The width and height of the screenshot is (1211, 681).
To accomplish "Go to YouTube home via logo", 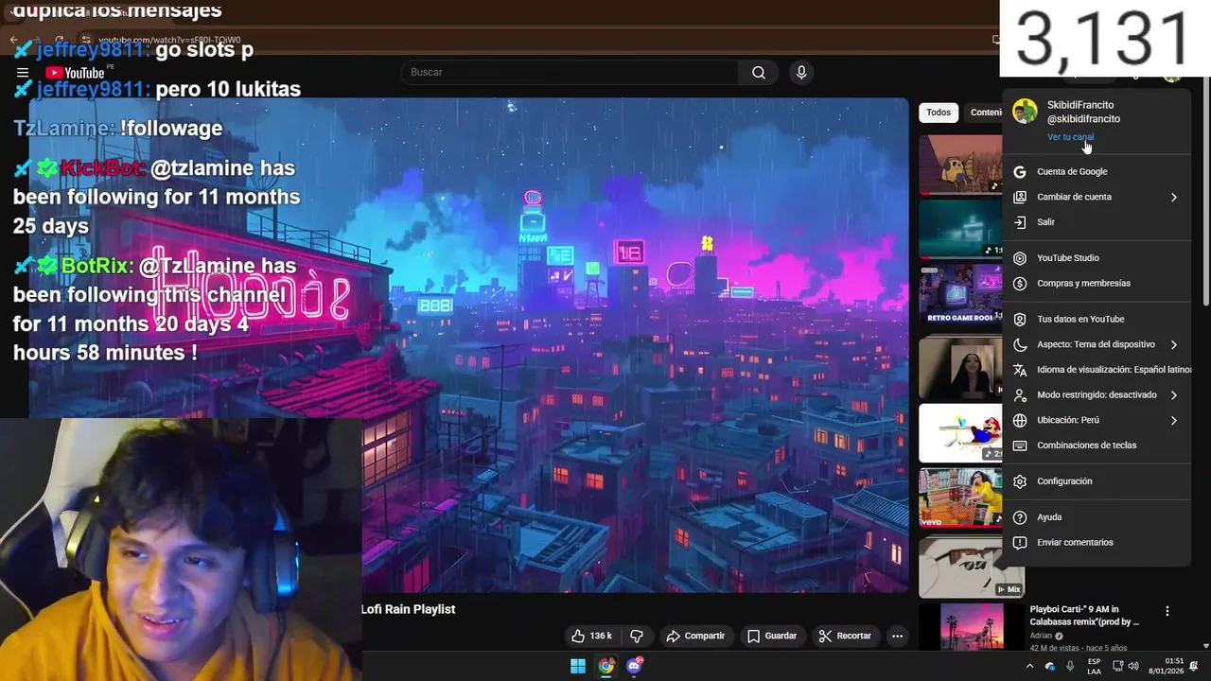I will pyautogui.click(x=76, y=73).
